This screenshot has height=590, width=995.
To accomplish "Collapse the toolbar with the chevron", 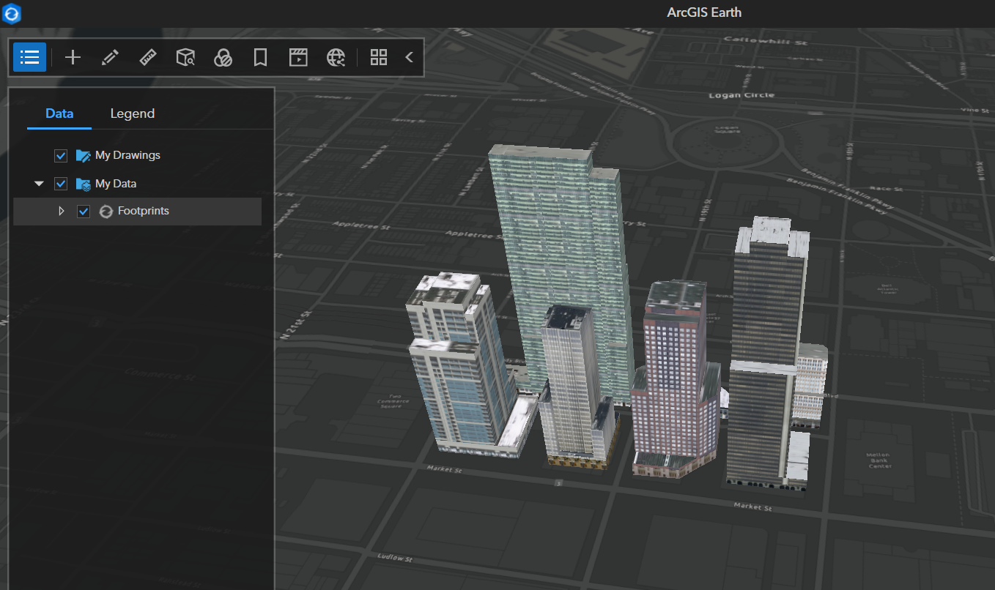I will pyautogui.click(x=409, y=56).
